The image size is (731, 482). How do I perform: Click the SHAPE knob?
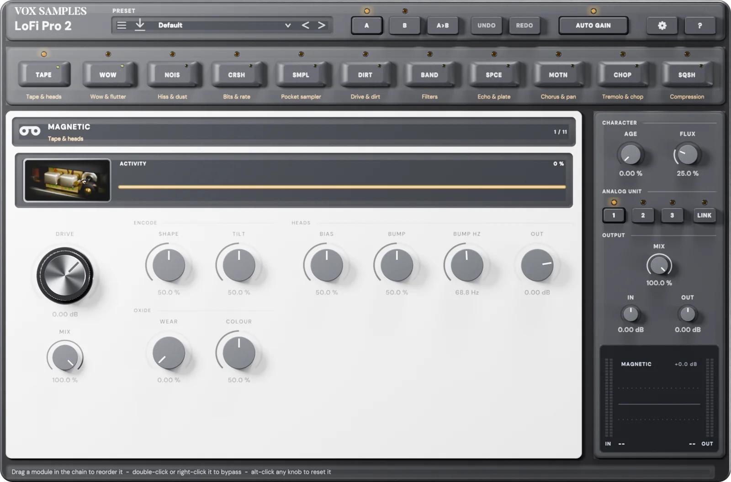[x=169, y=265]
